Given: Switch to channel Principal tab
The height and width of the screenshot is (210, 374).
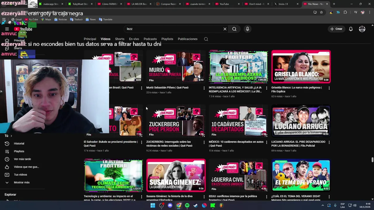Looking at the screenshot, I should [x=90, y=39].
